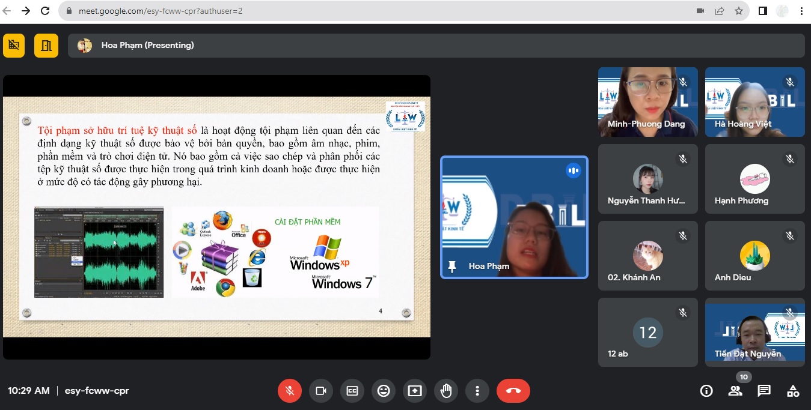Leave the call with red button

tap(513, 391)
